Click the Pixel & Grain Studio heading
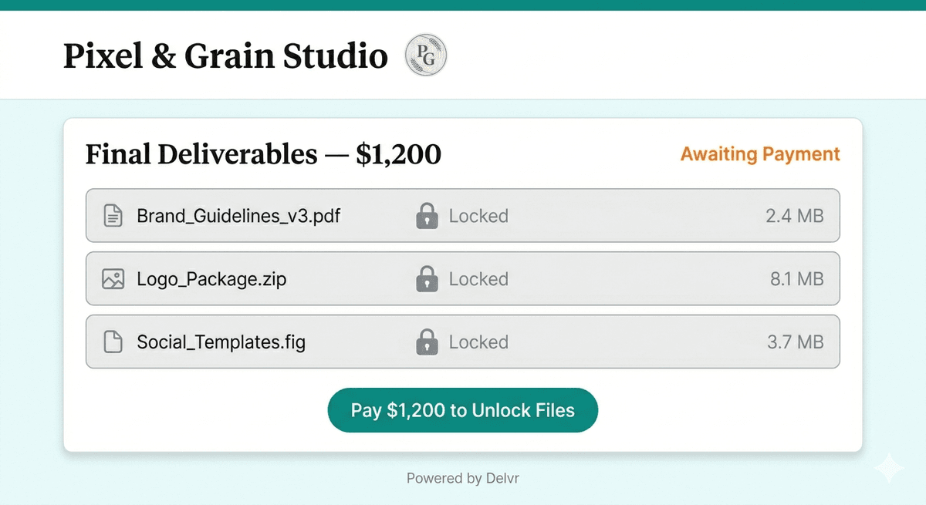The height and width of the screenshot is (505, 926). point(225,55)
